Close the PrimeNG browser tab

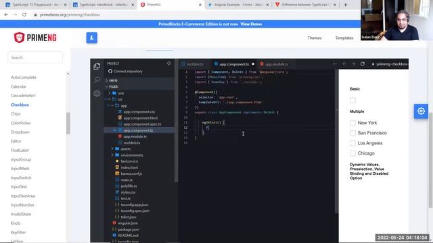(x=200, y=5)
